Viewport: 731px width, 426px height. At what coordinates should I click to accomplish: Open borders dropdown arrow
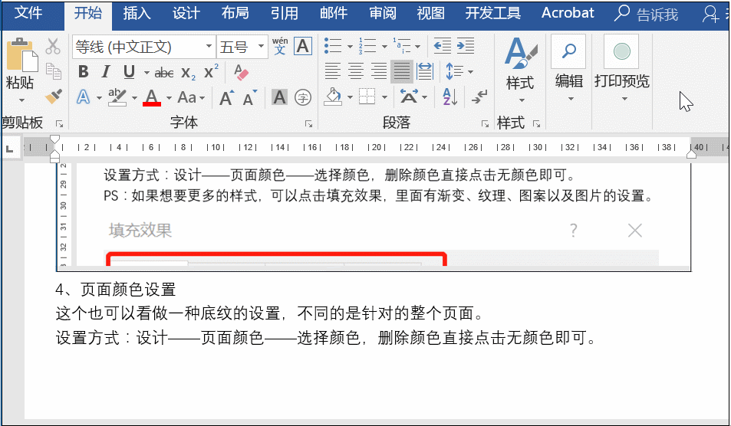point(384,98)
